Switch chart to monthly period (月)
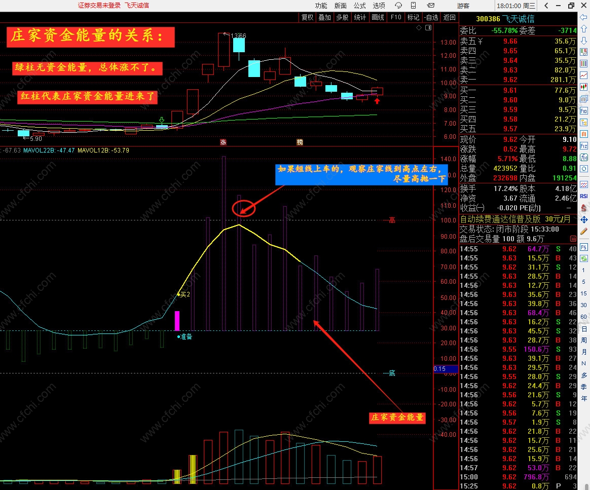This screenshot has width=590, height=490. coord(584,352)
